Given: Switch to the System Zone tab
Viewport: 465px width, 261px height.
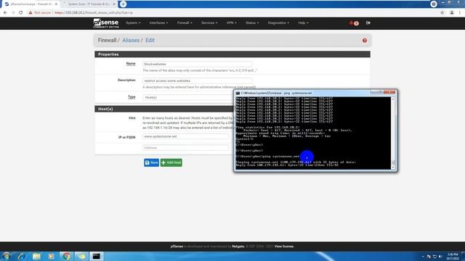Looking at the screenshot, I should pos(89,4).
